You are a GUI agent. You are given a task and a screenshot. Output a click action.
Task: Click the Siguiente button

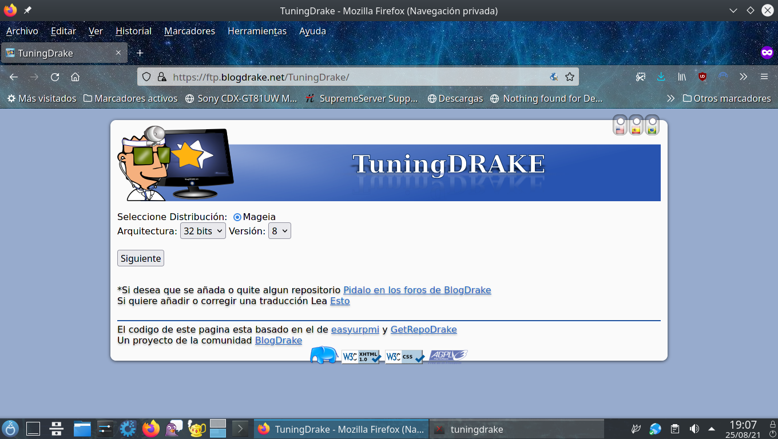coord(141,258)
